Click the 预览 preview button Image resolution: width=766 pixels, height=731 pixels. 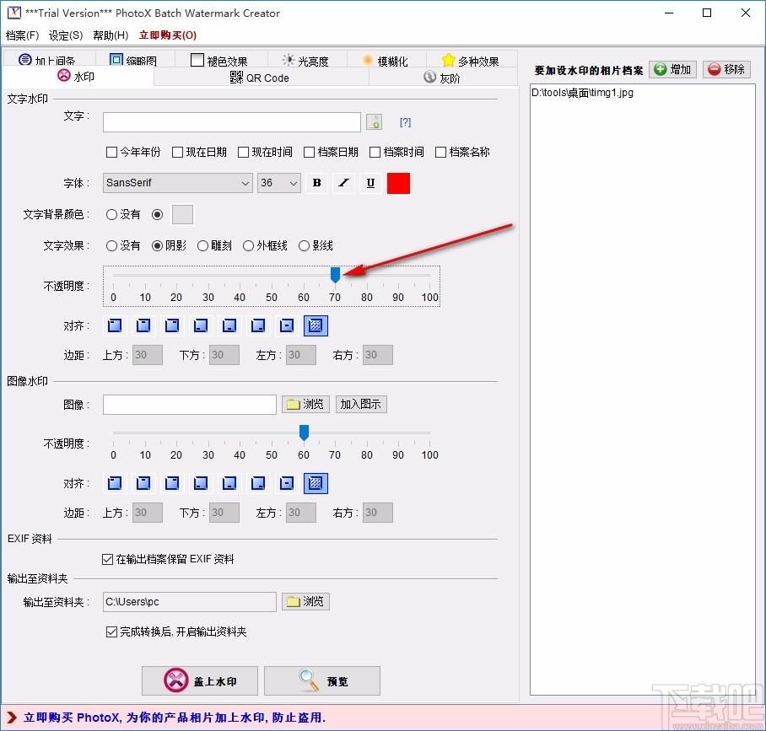[322, 680]
